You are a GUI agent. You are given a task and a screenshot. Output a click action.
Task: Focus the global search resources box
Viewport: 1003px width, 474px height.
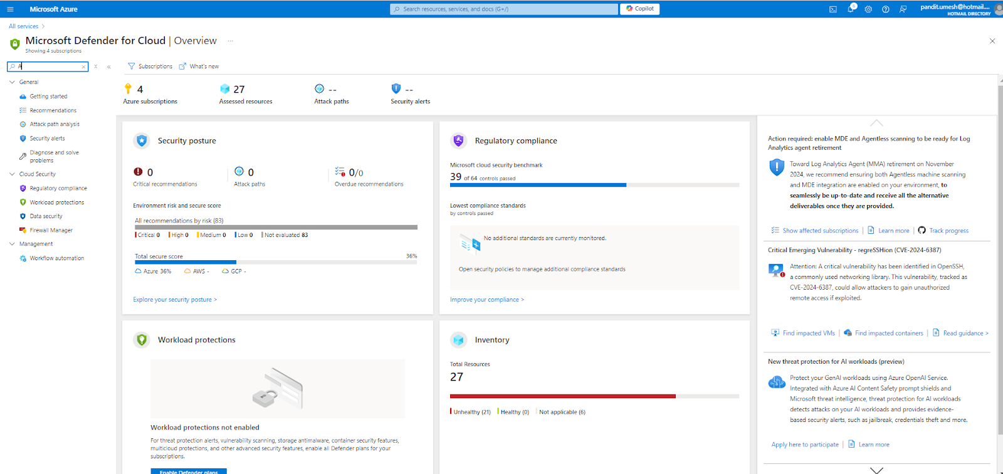click(x=504, y=9)
